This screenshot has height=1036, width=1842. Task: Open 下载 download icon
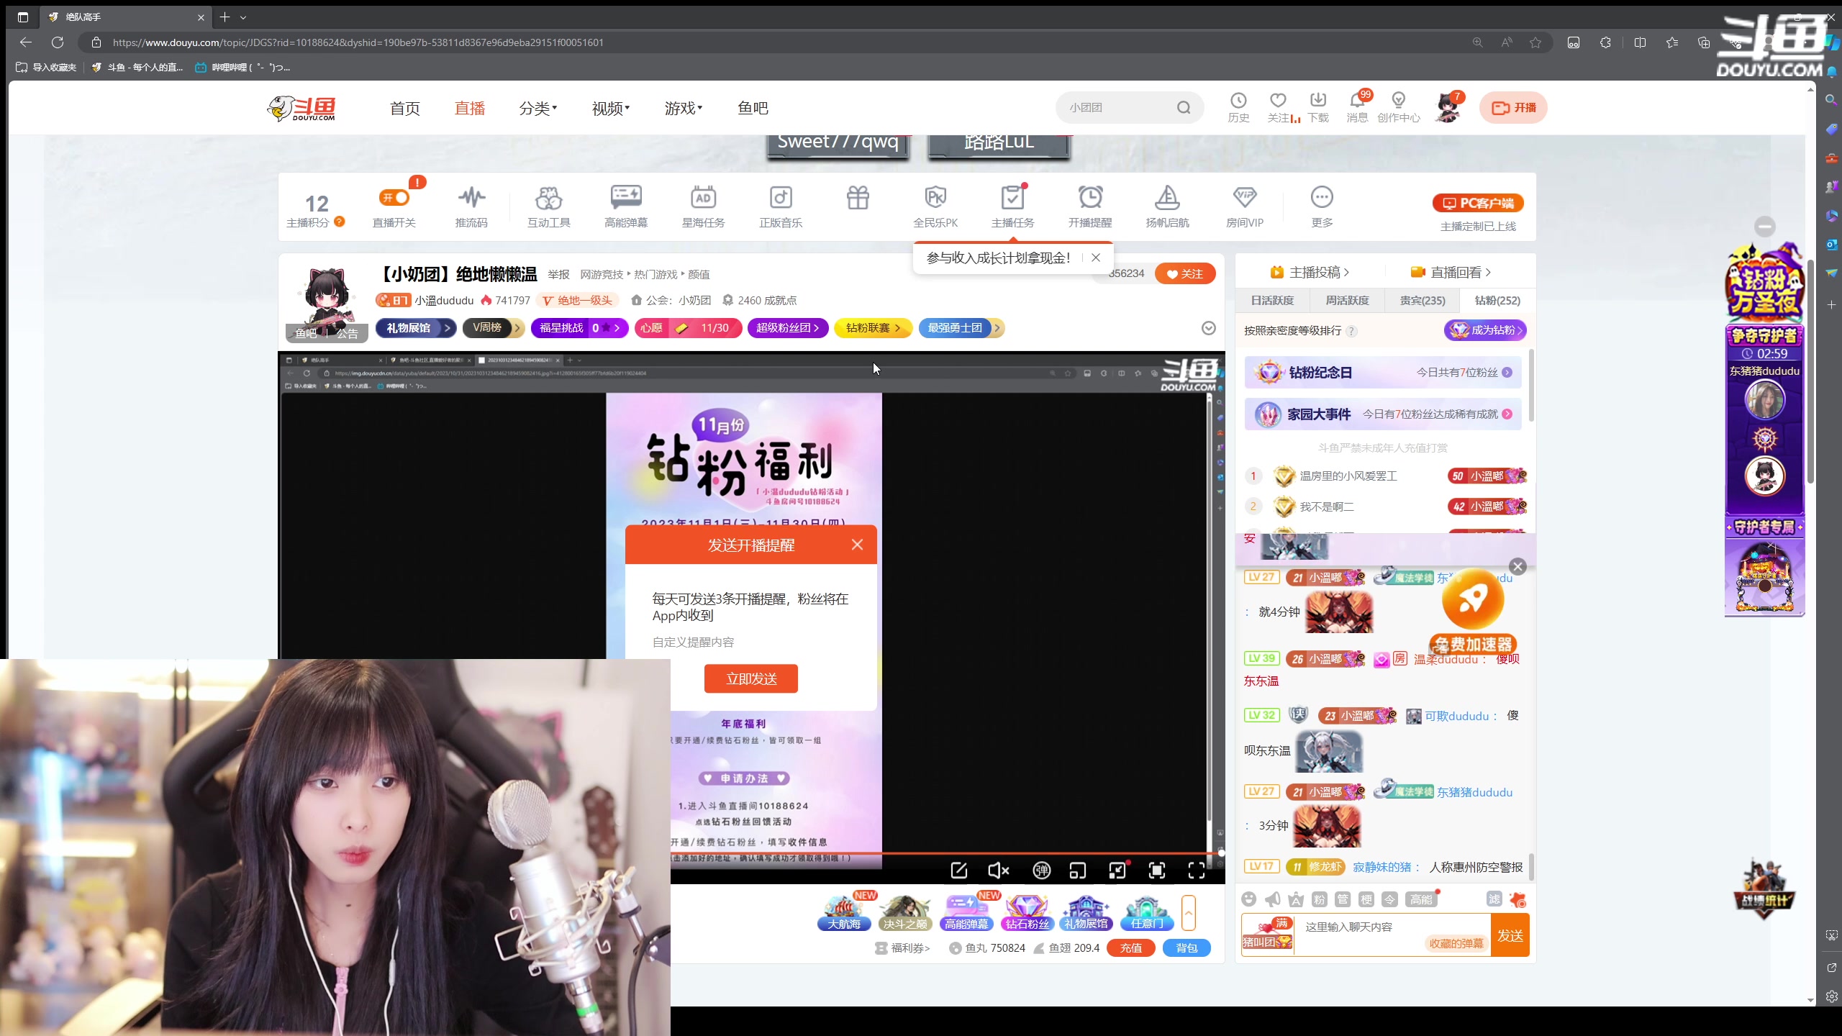click(1318, 107)
